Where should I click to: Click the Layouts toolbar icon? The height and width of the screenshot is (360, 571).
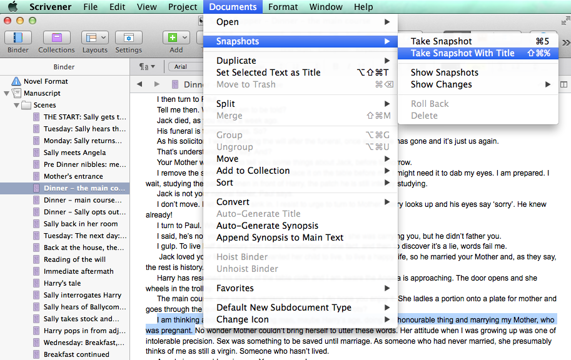coord(90,38)
